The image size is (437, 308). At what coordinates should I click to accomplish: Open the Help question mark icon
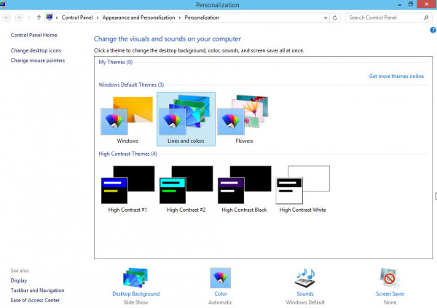click(x=433, y=30)
